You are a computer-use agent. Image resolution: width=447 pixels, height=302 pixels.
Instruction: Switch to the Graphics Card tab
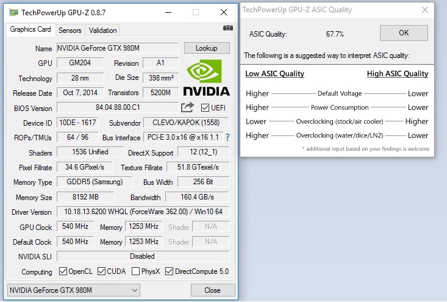pos(30,29)
